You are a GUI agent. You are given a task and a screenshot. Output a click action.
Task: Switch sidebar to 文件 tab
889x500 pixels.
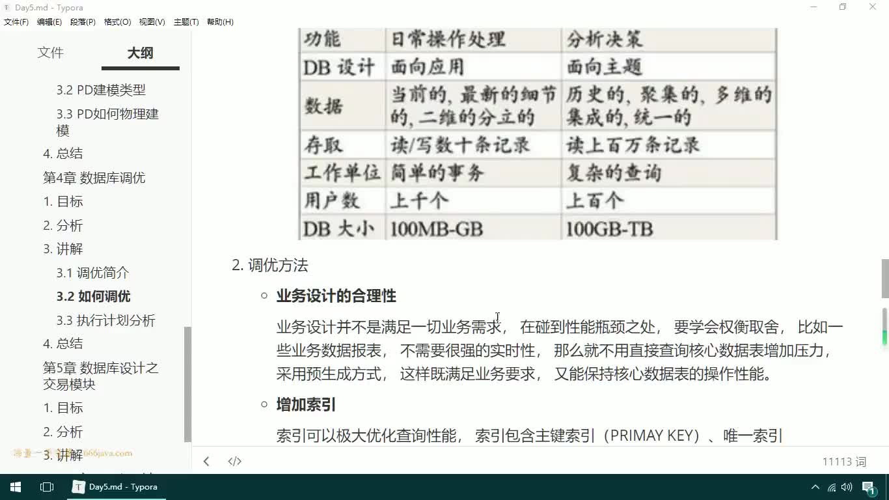[51, 53]
